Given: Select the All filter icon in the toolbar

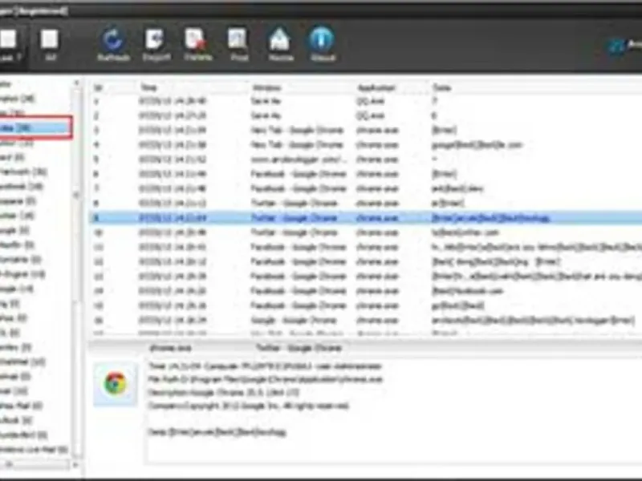Looking at the screenshot, I should pyautogui.click(x=50, y=45).
